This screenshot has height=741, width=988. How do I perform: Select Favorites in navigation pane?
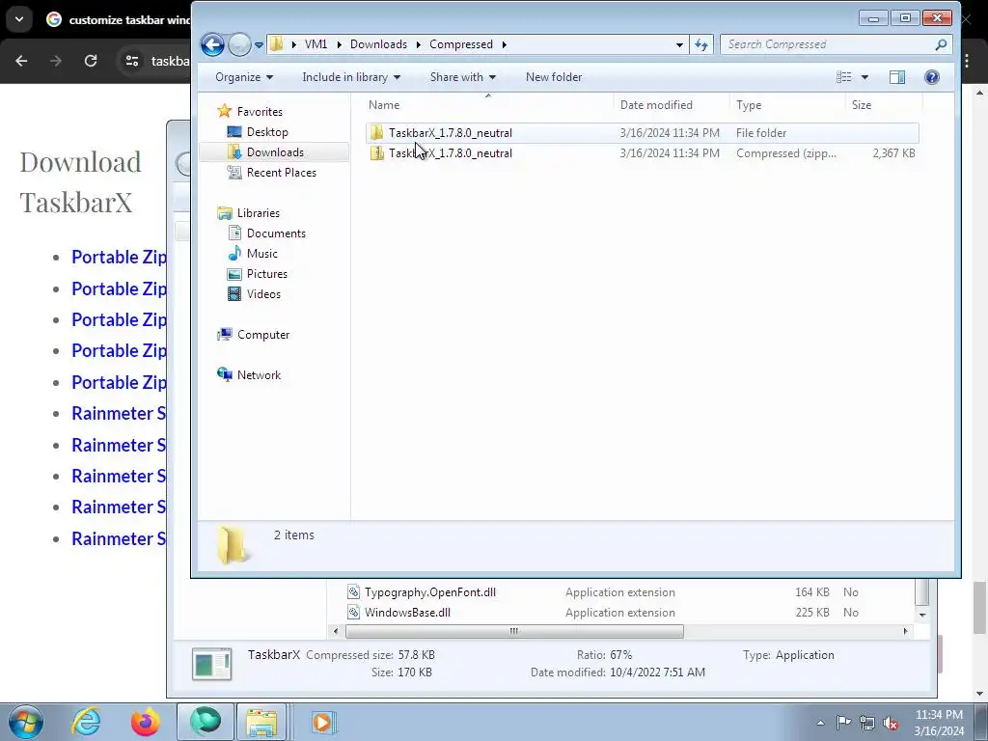pos(260,112)
